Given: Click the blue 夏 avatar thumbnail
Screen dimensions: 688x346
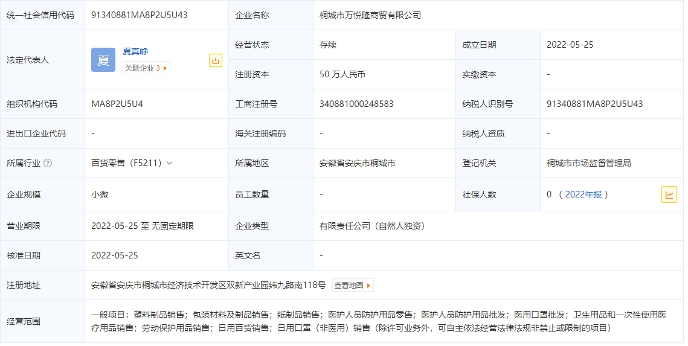Looking at the screenshot, I should (103, 60).
